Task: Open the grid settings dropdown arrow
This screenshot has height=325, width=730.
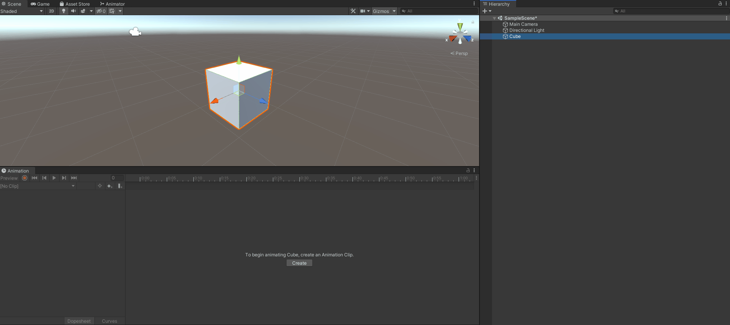Action: (120, 11)
